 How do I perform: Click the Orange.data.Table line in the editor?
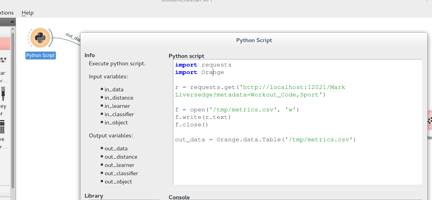click(x=265, y=139)
